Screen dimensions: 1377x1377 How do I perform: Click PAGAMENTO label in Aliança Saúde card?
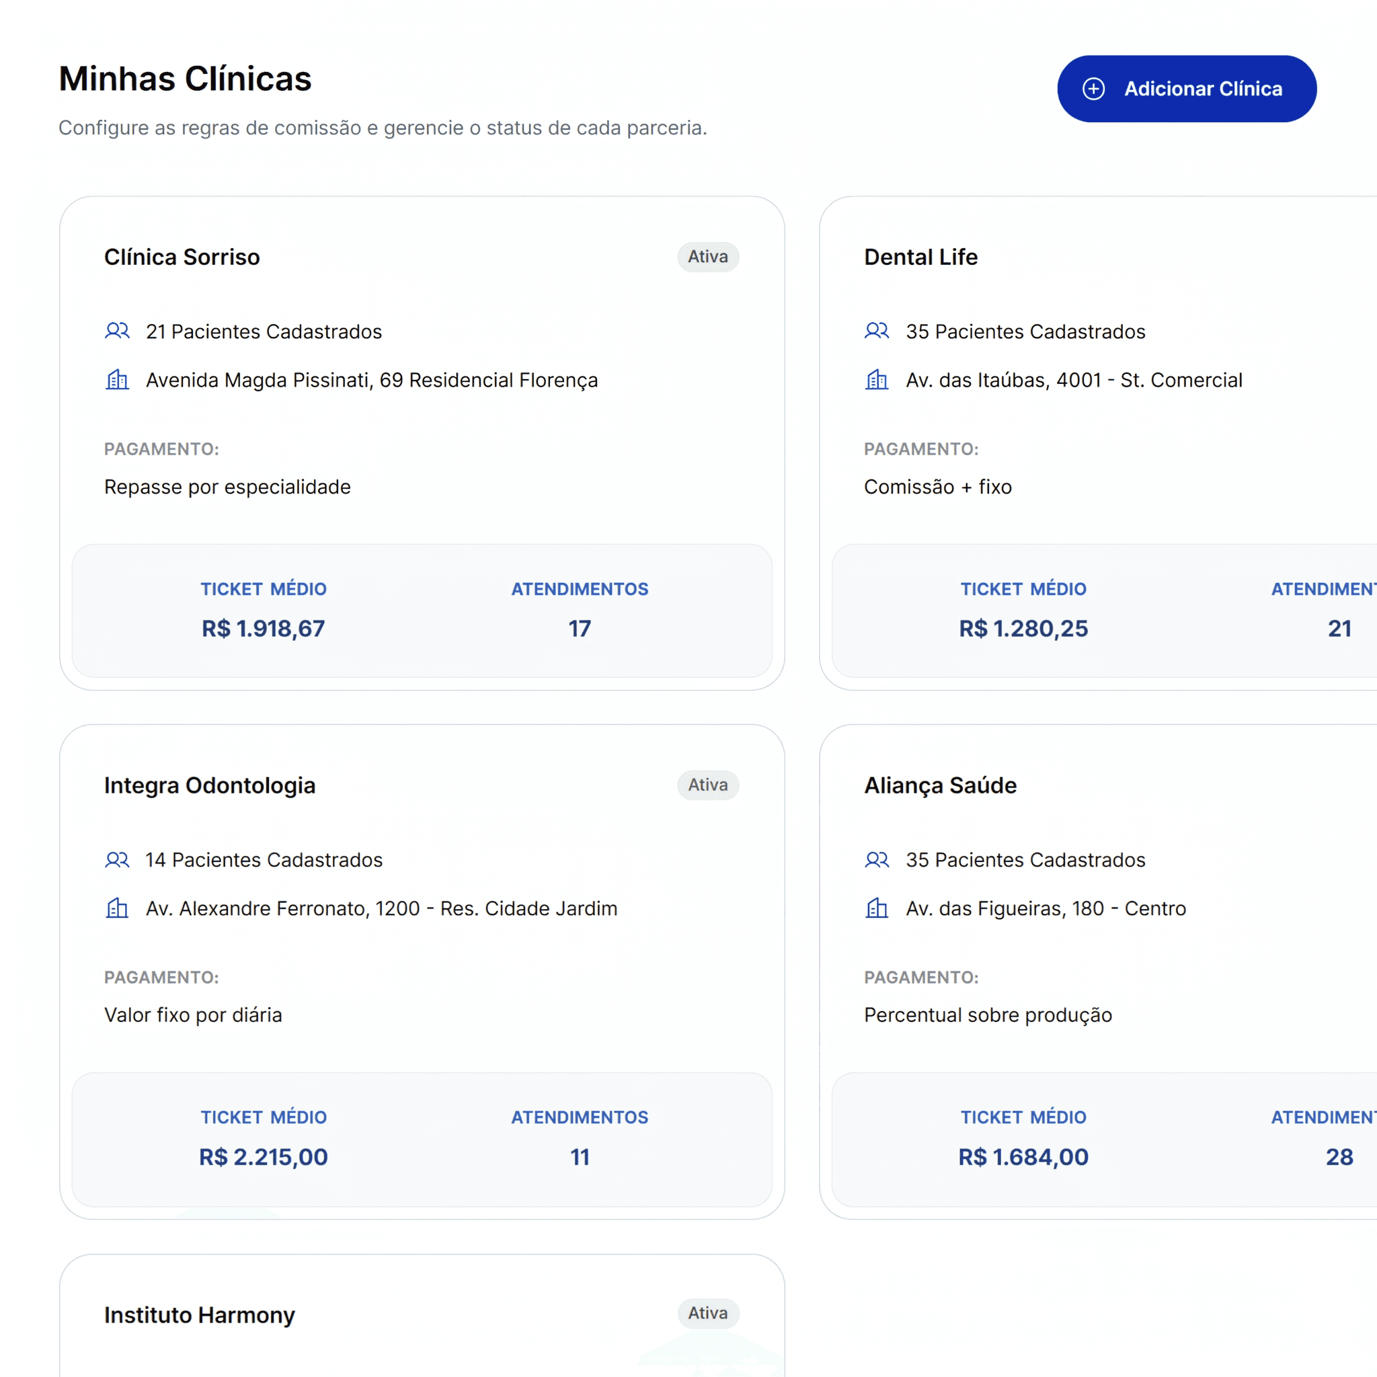point(922,977)
